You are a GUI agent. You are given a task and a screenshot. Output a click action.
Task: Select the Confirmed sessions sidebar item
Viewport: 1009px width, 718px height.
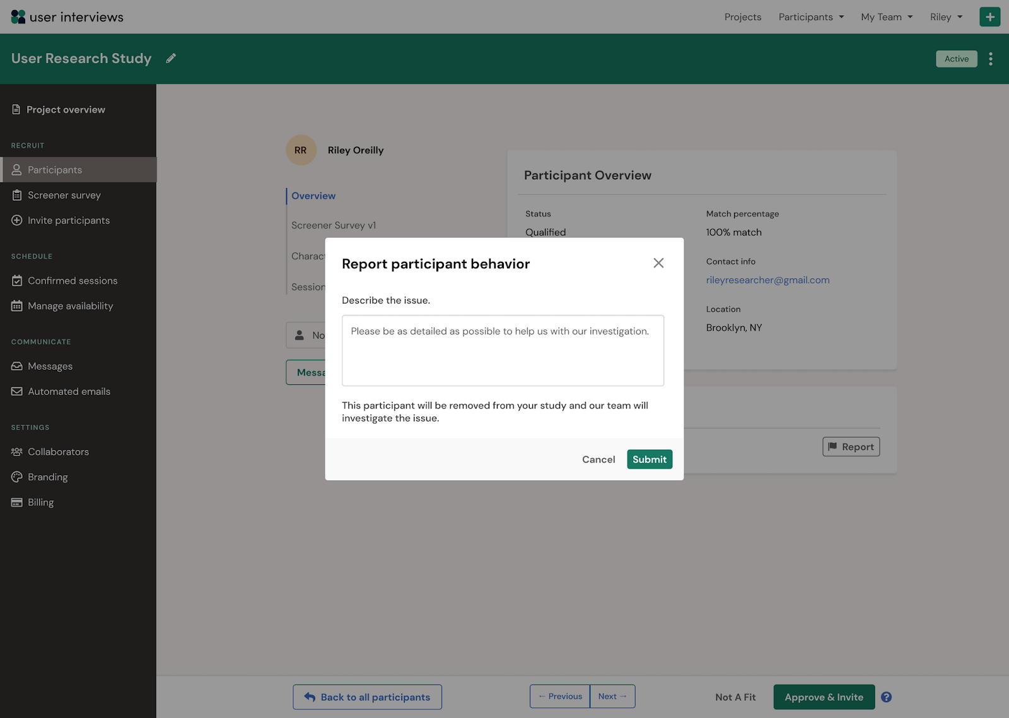[x=72, y=280]
